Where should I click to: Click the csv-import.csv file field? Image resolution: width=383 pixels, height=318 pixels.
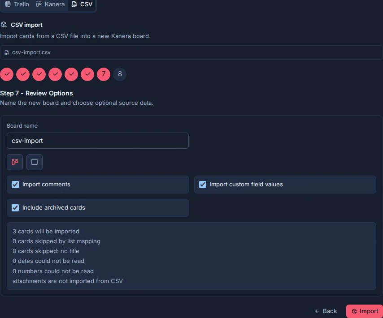(x=191, y=52)
